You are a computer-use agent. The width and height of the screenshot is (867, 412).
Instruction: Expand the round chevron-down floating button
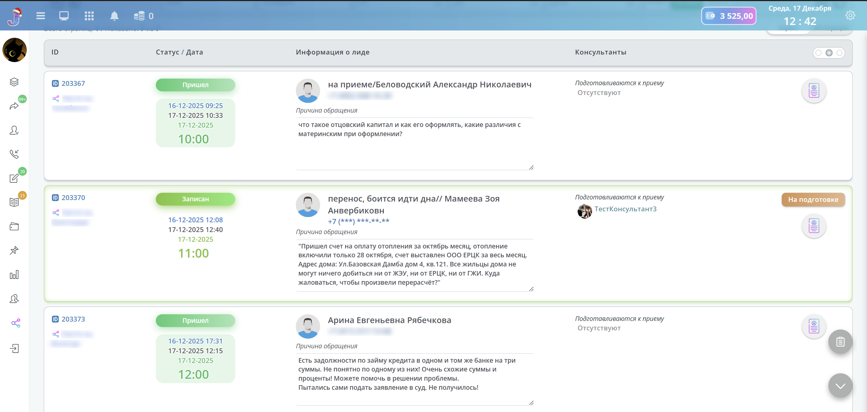click(x=840, y=386)
